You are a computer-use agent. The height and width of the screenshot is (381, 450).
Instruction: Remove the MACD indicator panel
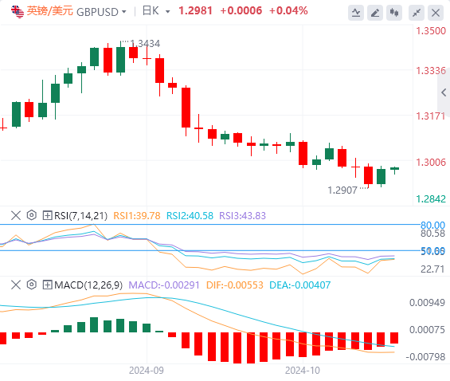tap(16, 285)
